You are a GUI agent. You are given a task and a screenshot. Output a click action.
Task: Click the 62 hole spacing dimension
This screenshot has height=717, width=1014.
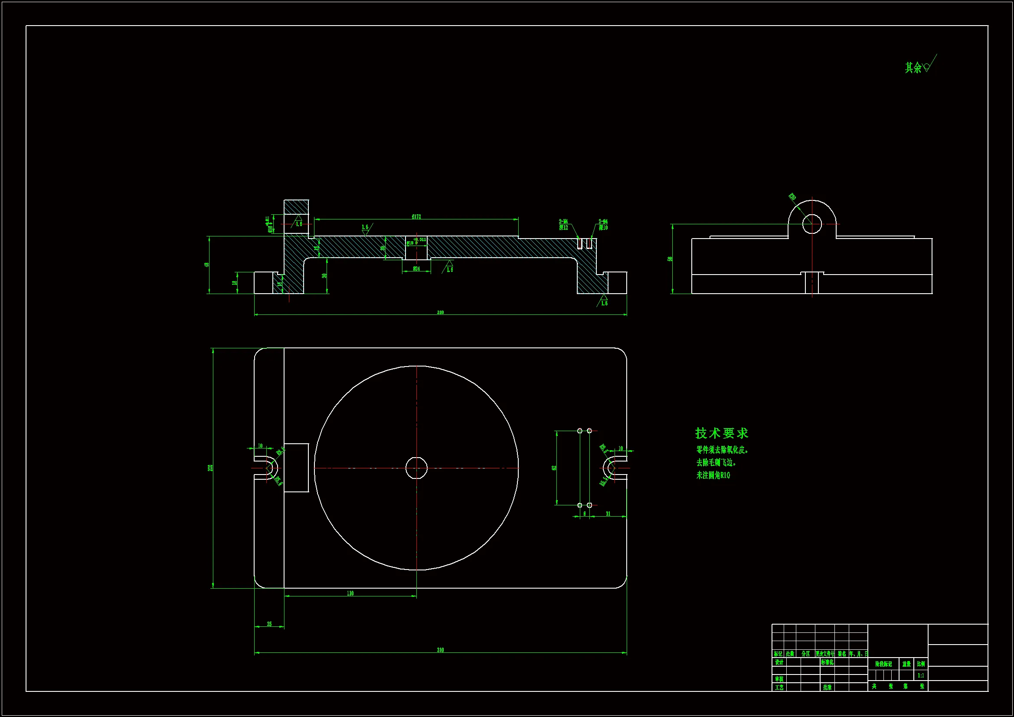(x=554, y=468)
